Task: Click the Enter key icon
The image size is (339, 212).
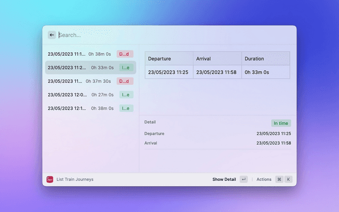Action: pyautogui.click(x=244, y=179)
